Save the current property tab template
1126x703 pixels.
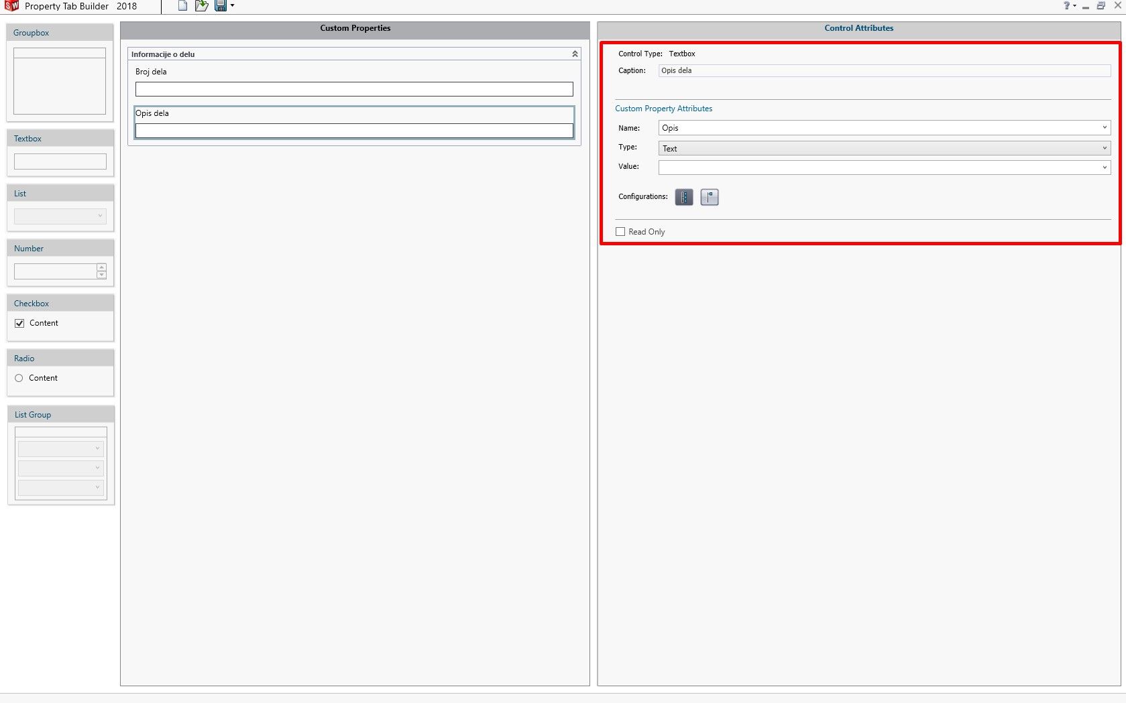click(x=220, y=6)
